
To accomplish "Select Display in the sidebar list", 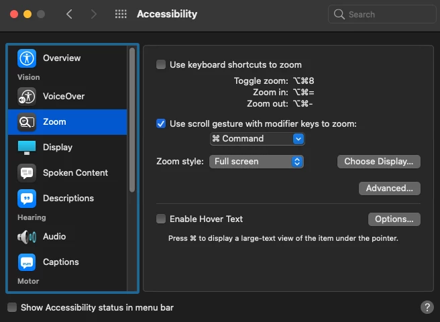I will [x=67, y=148].
